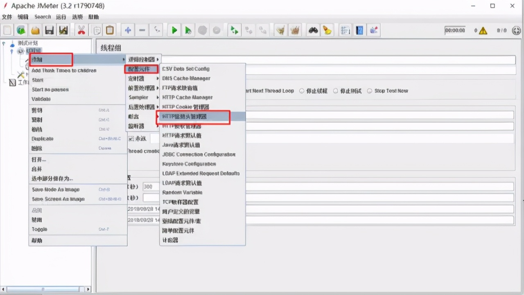Click the Expand All plus icon
The width and height of the screenshot is (524, 295).
point(128,30)
